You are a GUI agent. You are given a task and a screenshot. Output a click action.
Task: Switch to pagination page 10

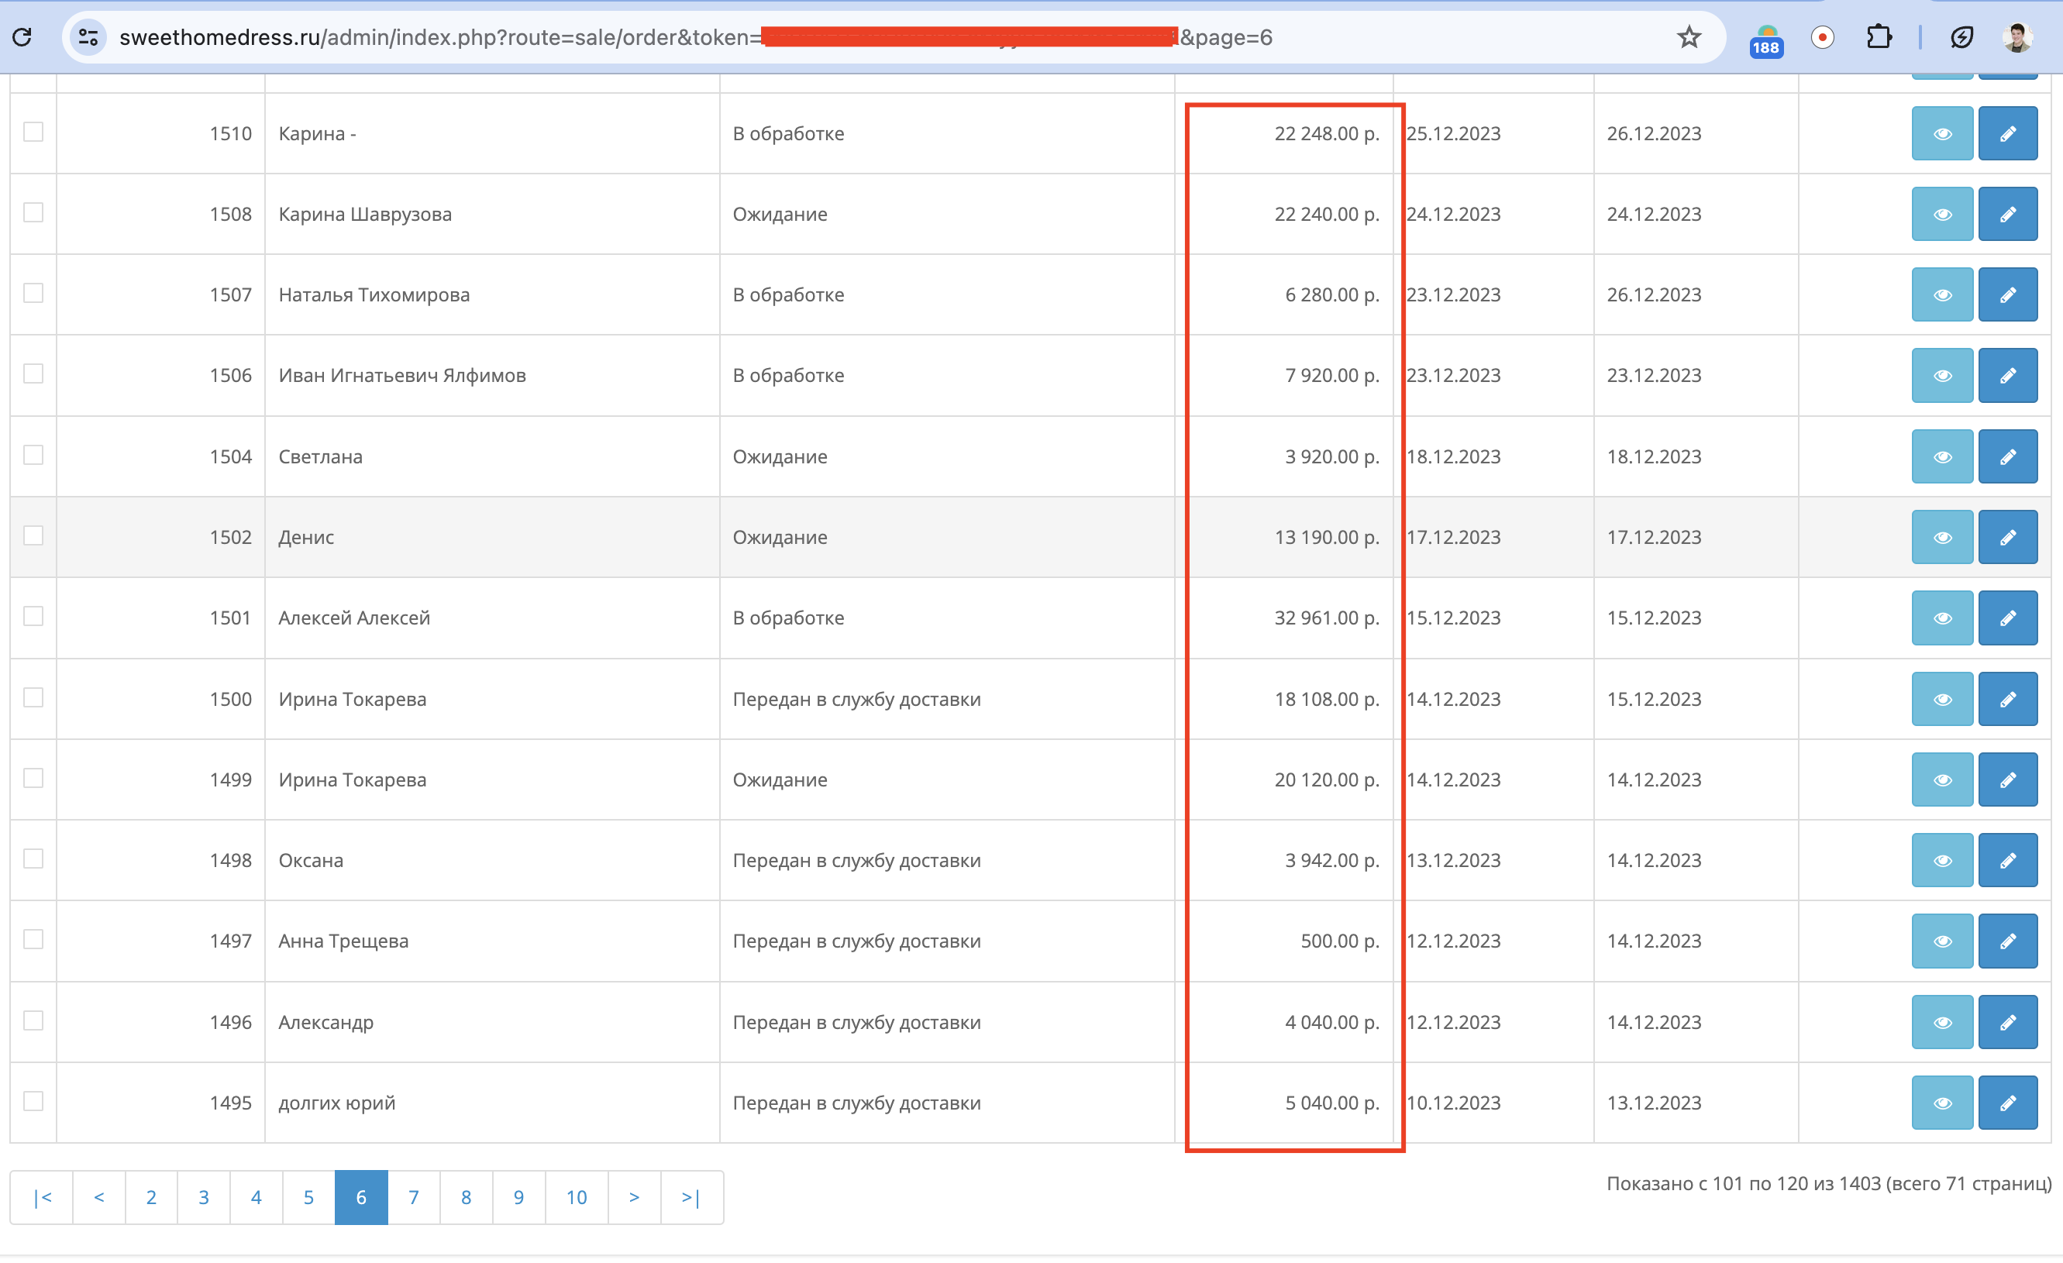point(576,1197)
